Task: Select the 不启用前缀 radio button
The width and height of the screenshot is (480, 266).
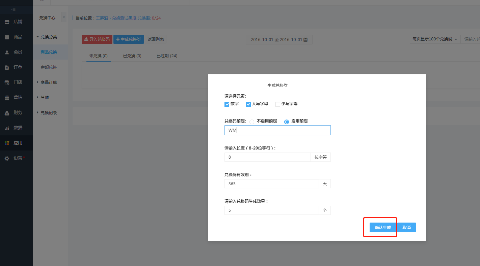Action: click(x=252, y=122)
